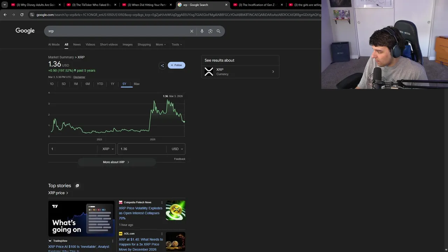This screenshot has width=448, height=252.
Task: Select the YTD chart range
Action: (100, 84)
